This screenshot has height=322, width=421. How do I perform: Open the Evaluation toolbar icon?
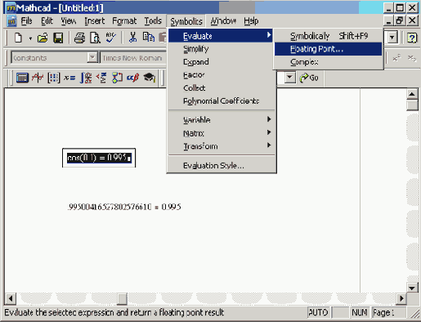coord(69,78)
